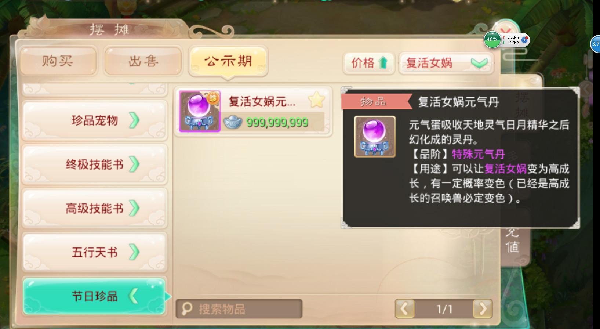Click the star favorite icon on item listing

(x=316, y=100)
